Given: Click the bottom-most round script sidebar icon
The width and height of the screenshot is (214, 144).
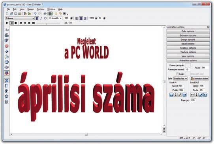Looking at the screenshot, I should tap(7, 102).
